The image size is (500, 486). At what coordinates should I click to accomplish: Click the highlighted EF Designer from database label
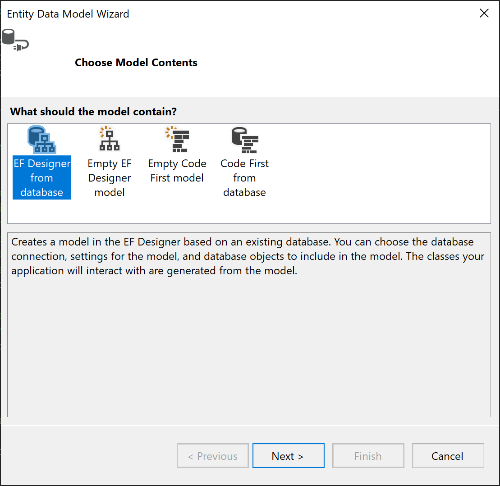[x=41, y=177]
